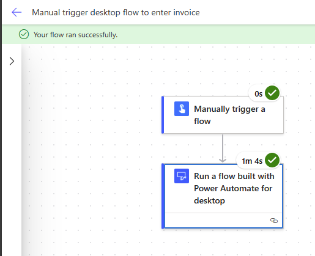Screen dimensions: 315x256
Task: Click the flow title 'Manual trigger desktop flow to enter invoice'
Action: tap(116, 12)
